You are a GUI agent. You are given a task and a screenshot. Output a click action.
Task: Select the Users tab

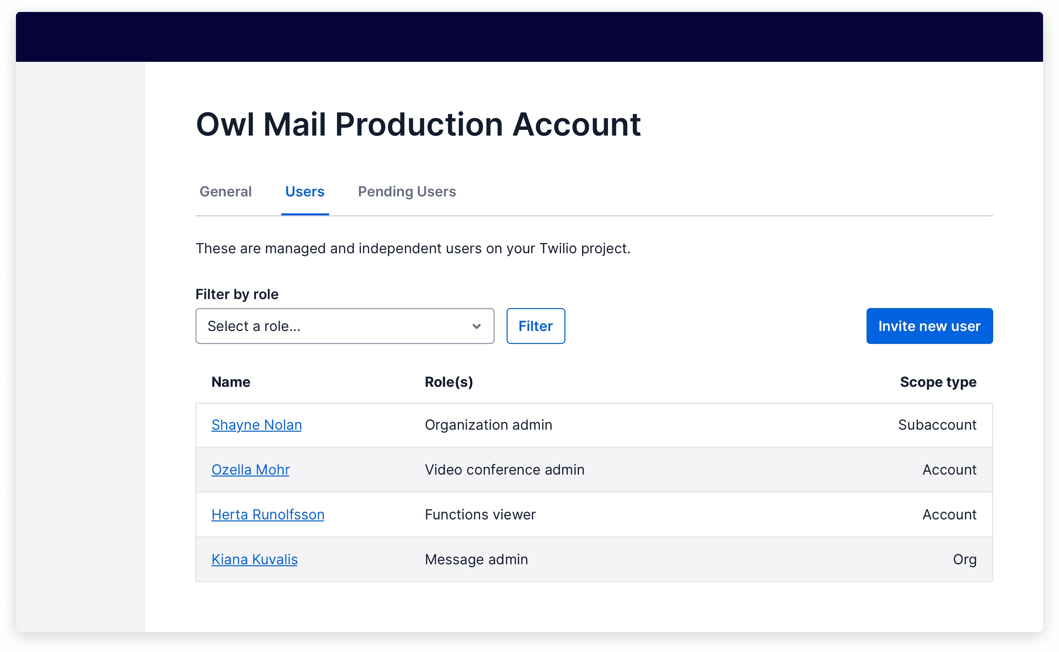click(304, 191)
